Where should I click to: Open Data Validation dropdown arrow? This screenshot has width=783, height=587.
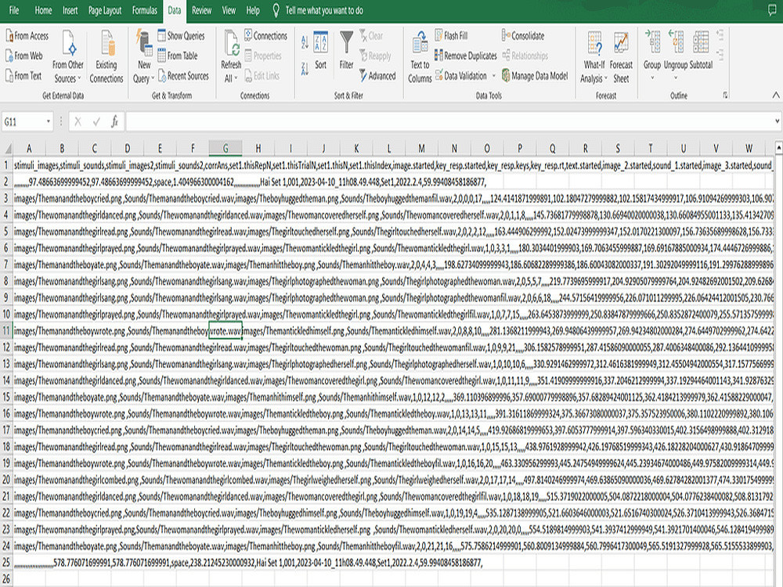pos(494,76)
